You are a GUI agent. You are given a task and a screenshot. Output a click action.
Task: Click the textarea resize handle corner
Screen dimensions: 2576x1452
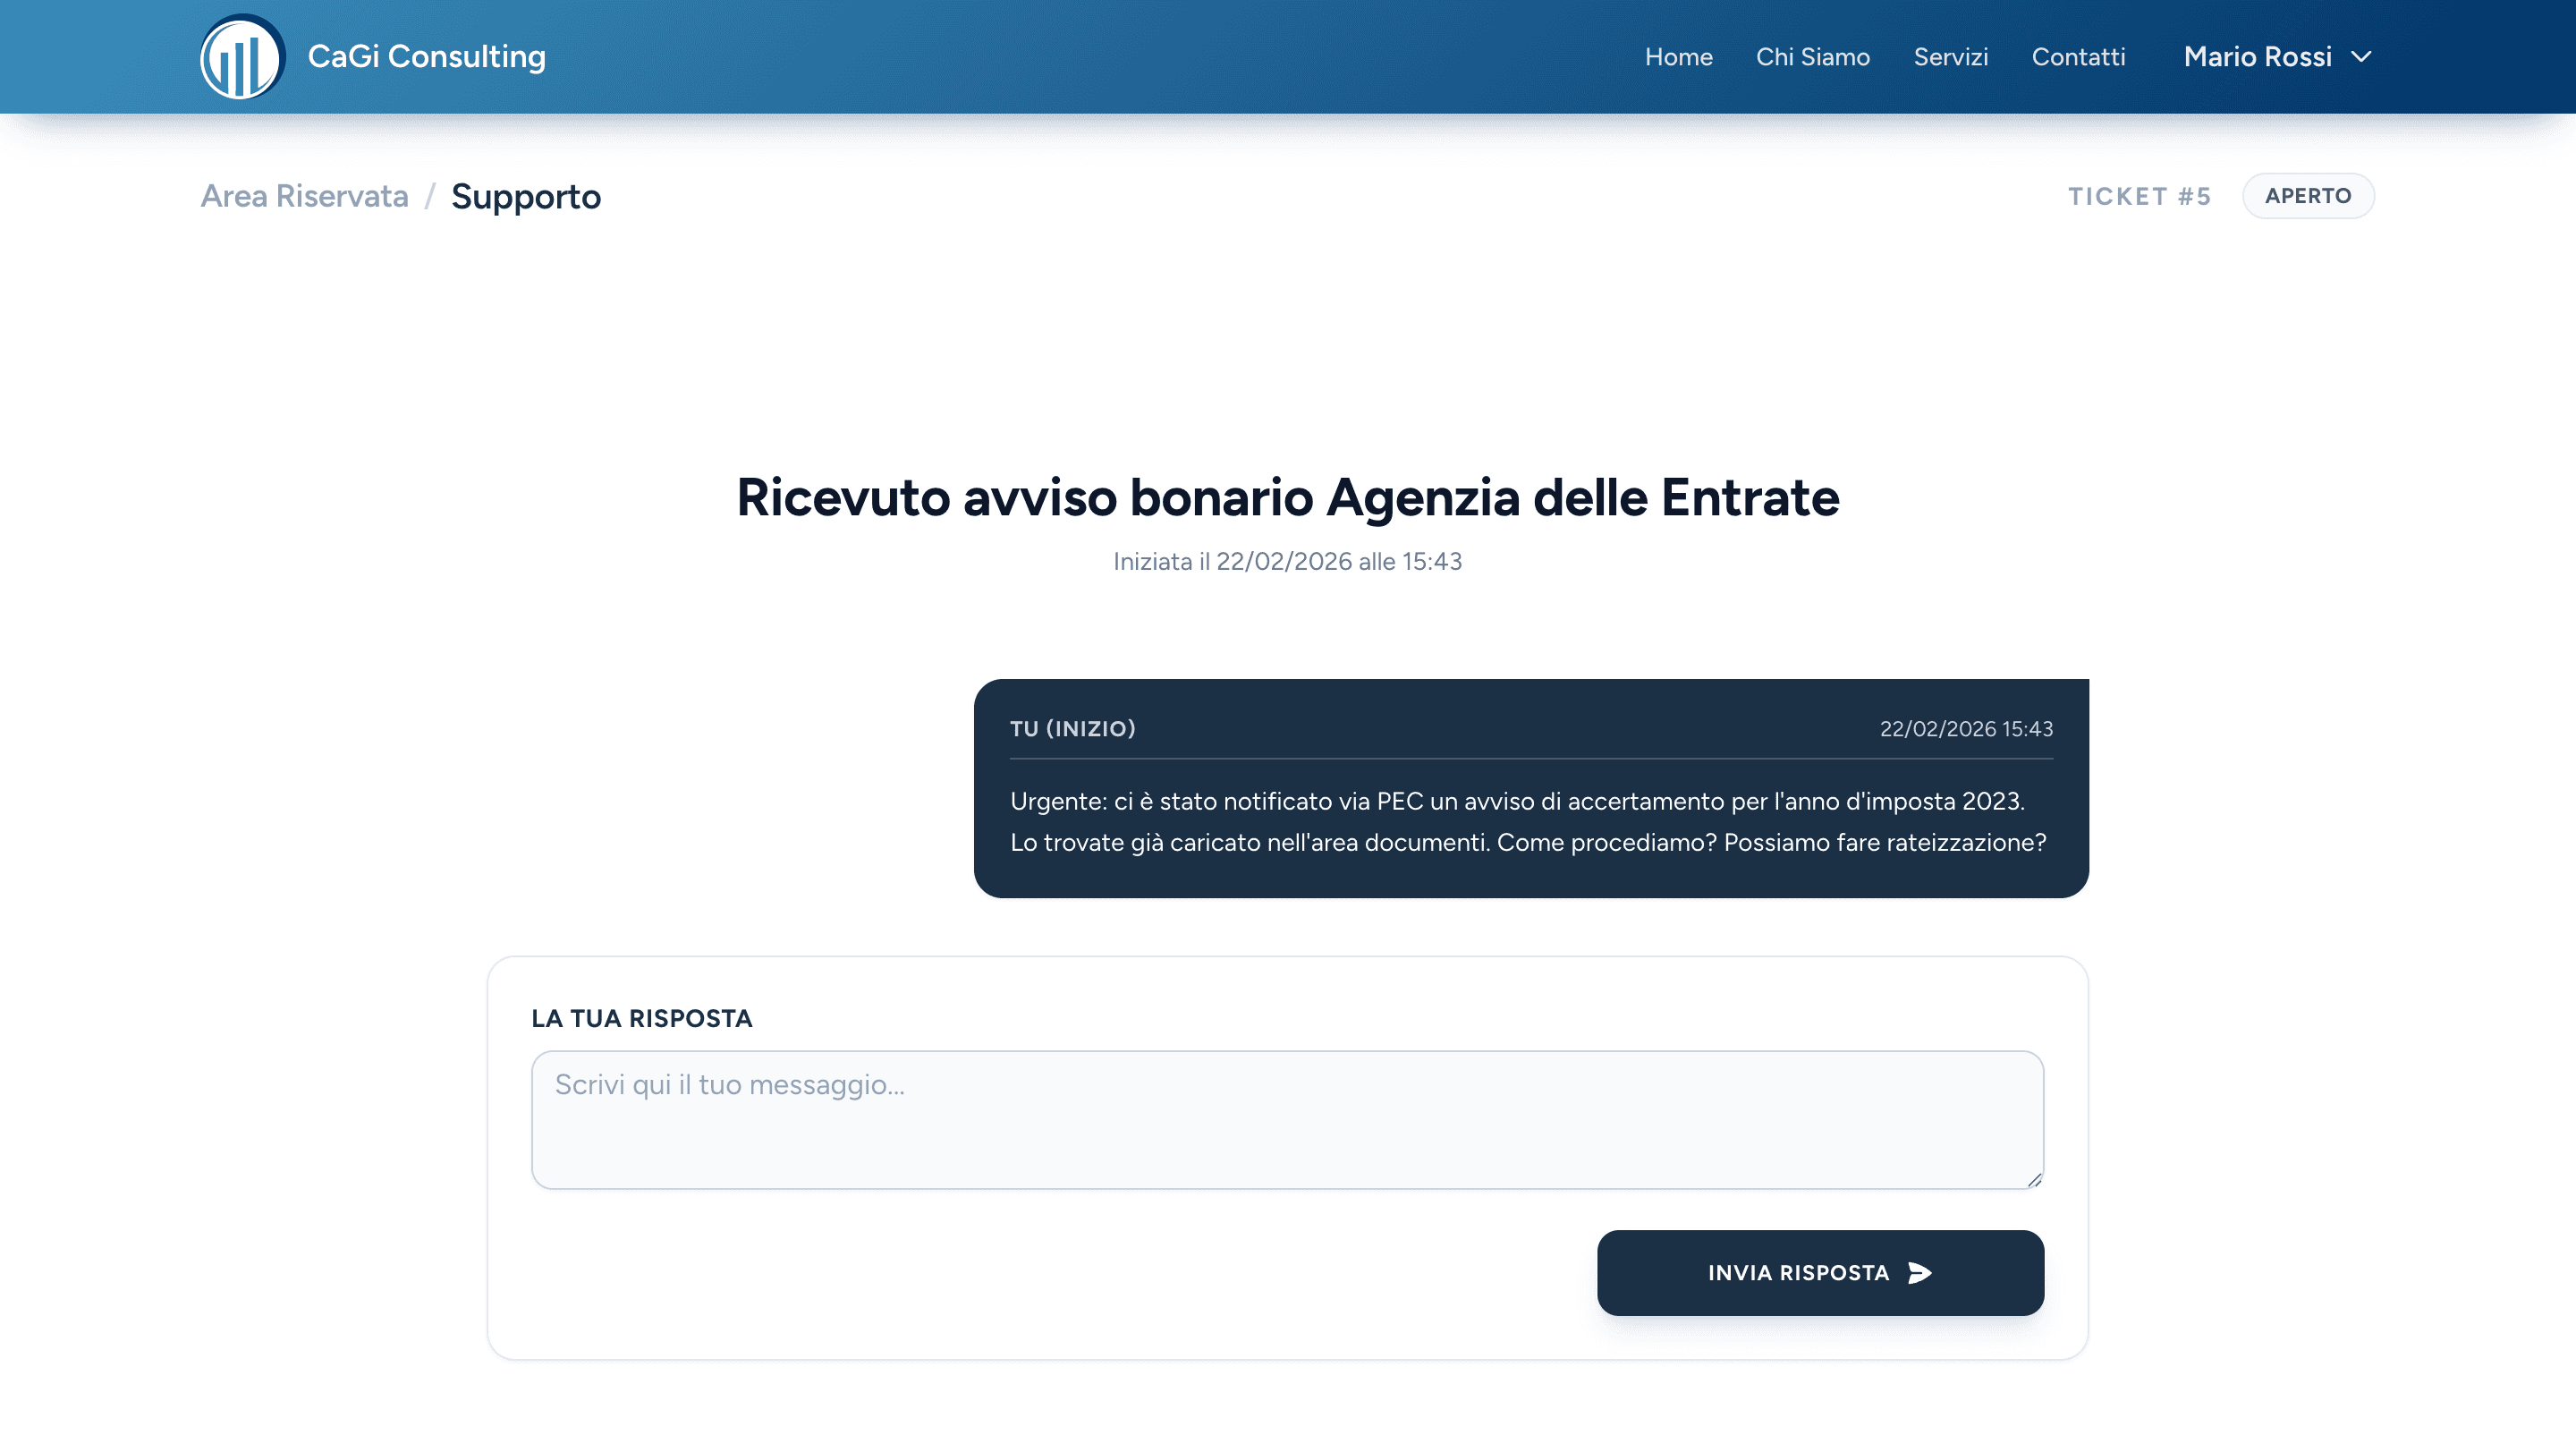click(2034, 1180)
